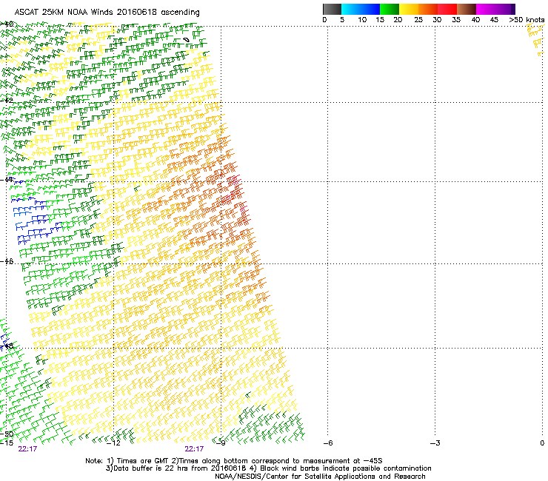Click the "-3" longitude axis label
This screenshot has width=548, height=481.
pyautogui.click(x=435, y=443)
